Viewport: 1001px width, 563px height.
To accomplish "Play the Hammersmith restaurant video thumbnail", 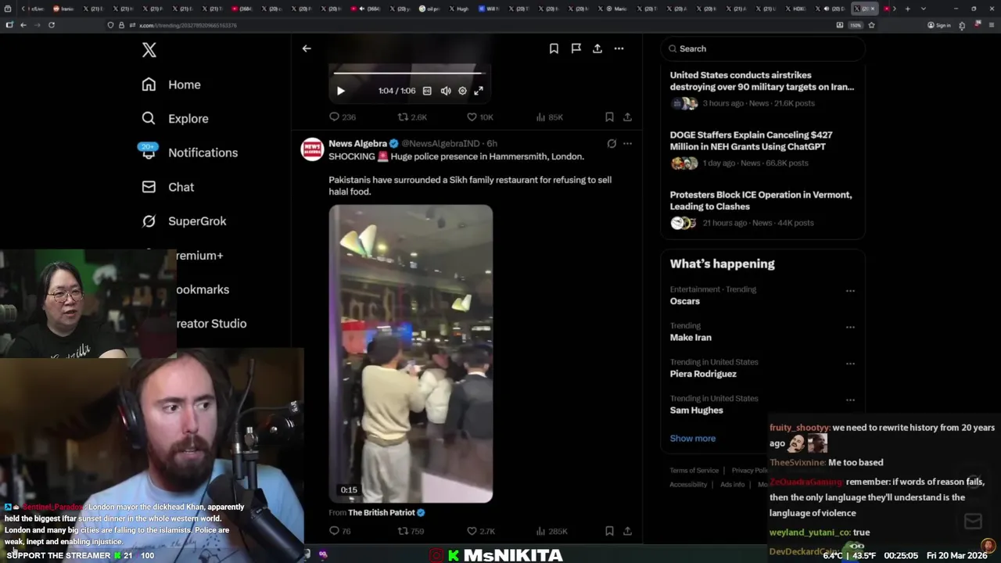I will click(x=411, y=353).
